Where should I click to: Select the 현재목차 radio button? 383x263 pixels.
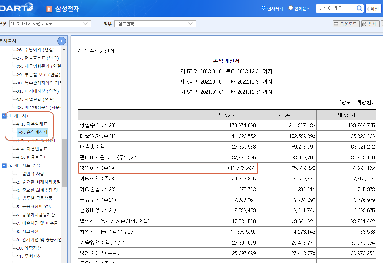(x=264, y=8)
